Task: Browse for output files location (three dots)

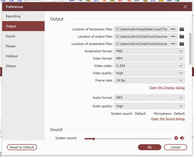Action: coord(173,37)
